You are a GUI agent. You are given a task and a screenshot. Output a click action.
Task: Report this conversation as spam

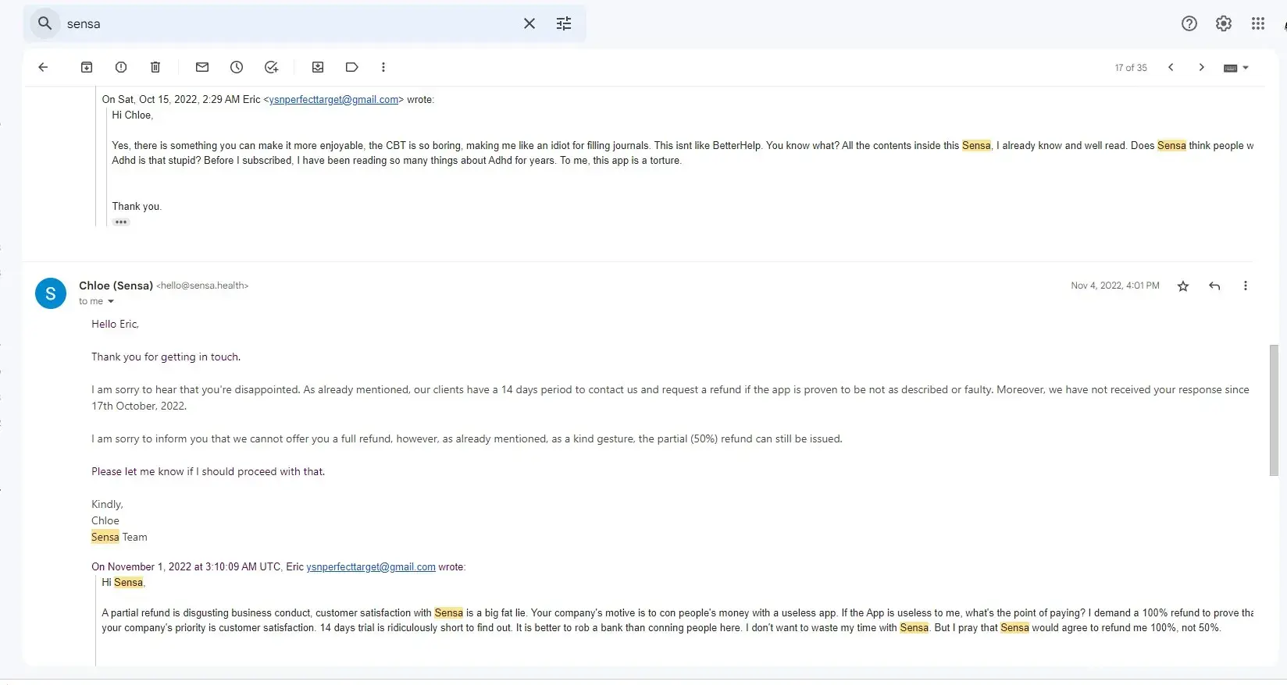click(x=121, y=67)
